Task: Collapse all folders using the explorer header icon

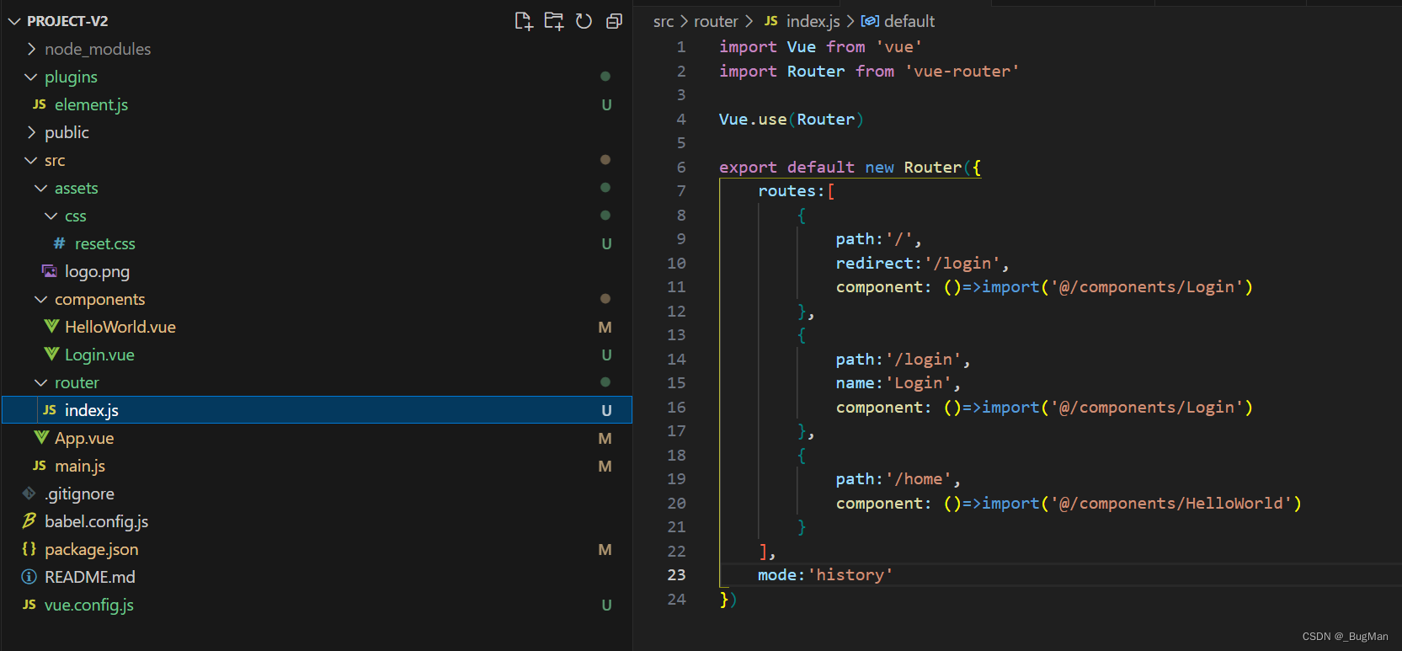Action: 614,21
